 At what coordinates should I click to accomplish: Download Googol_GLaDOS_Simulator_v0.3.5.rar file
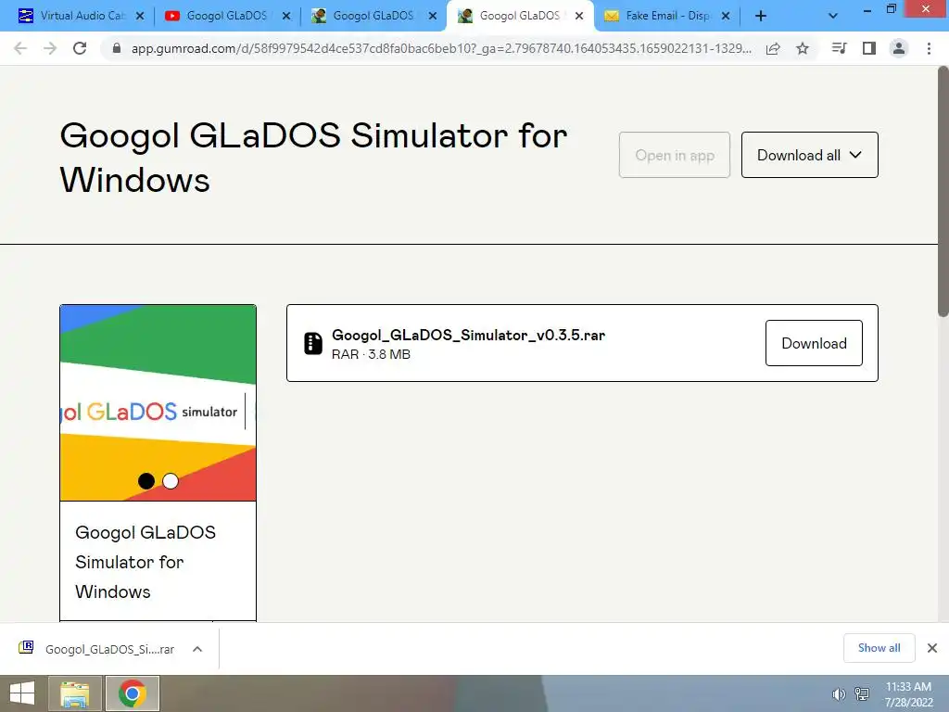click(x=814, y=343)
